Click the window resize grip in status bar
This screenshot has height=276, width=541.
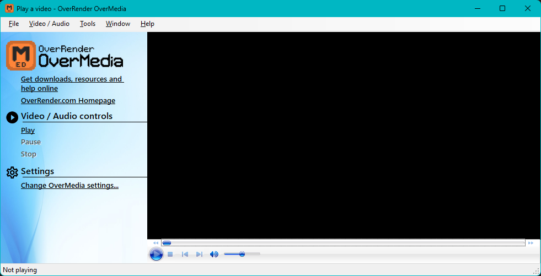tap(537, 272)
